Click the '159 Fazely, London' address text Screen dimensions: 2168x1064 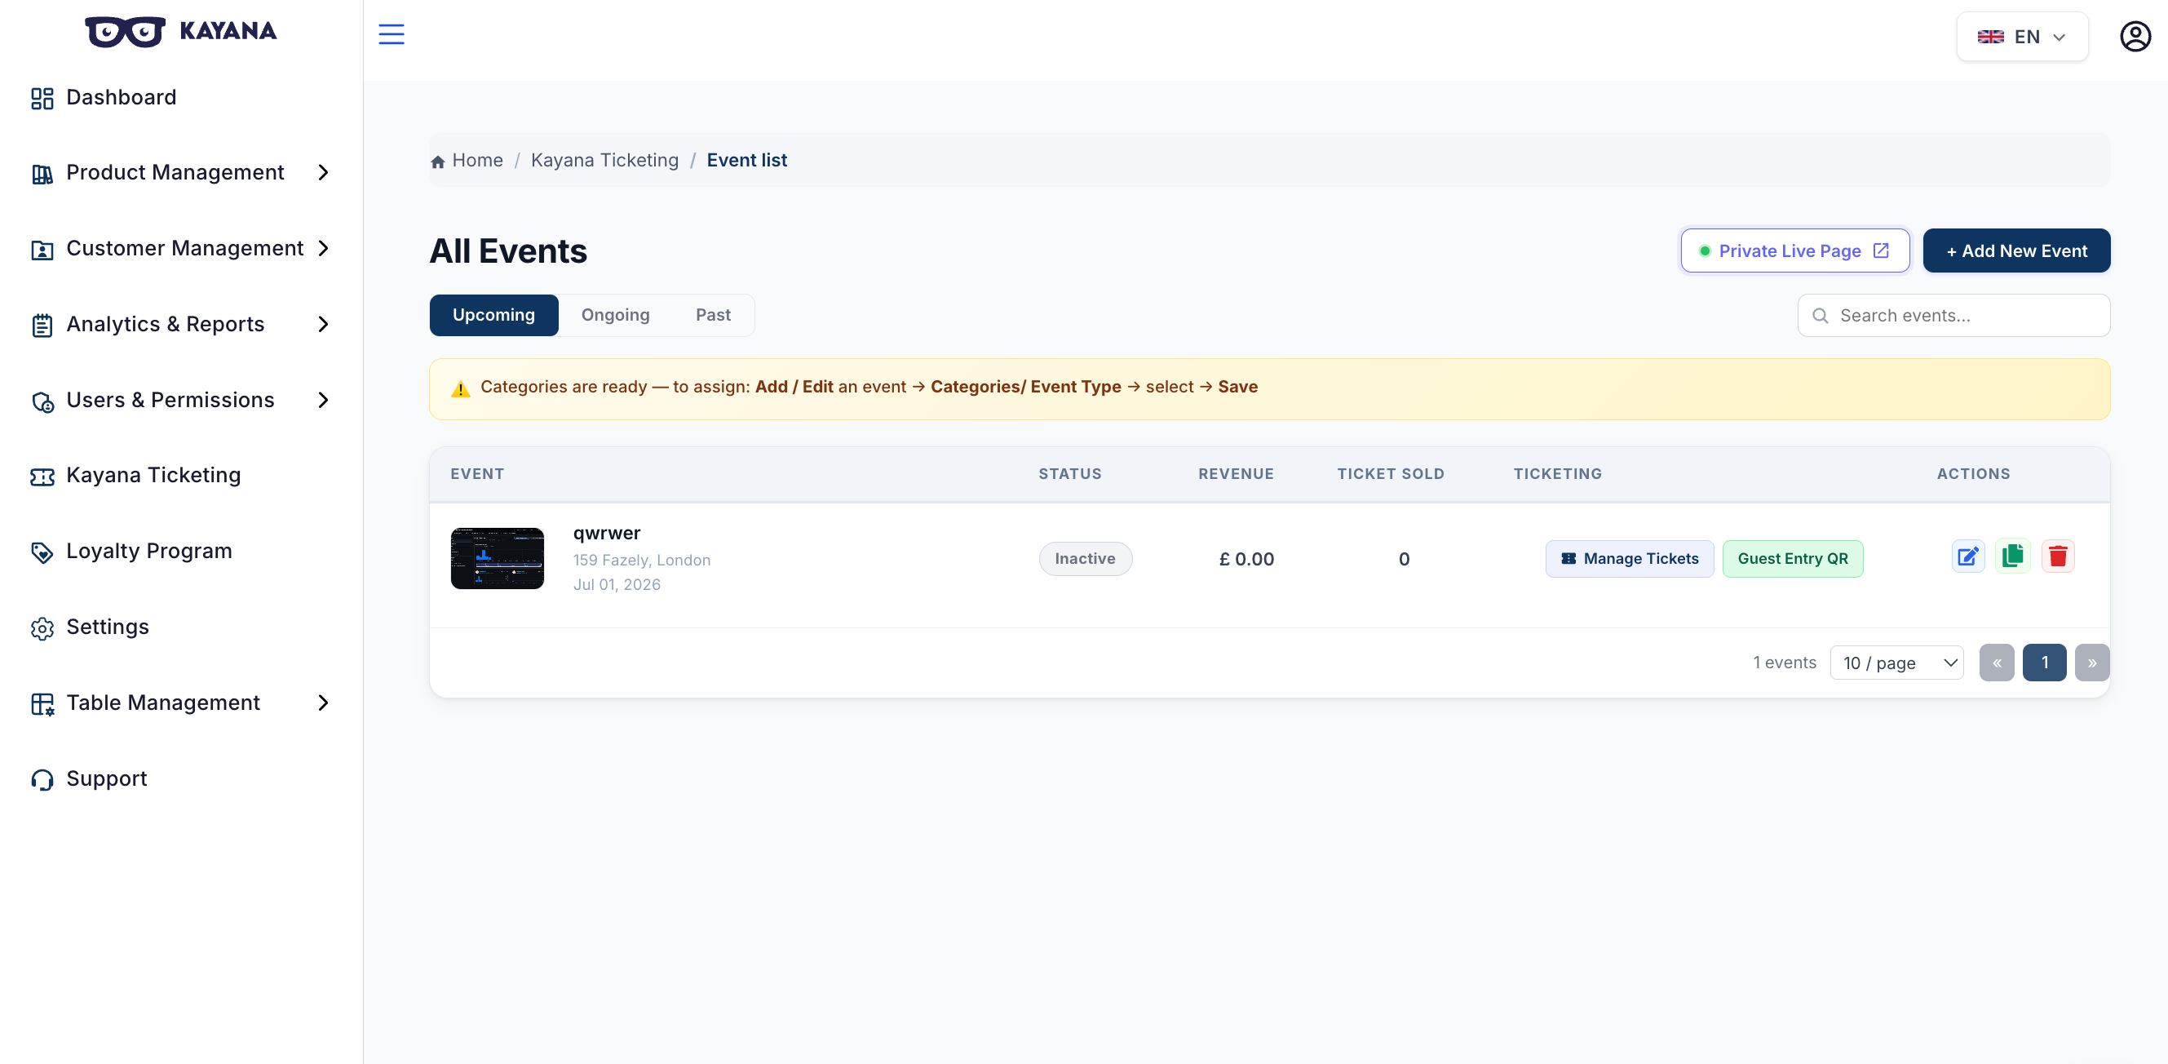(x=641, y=560)
